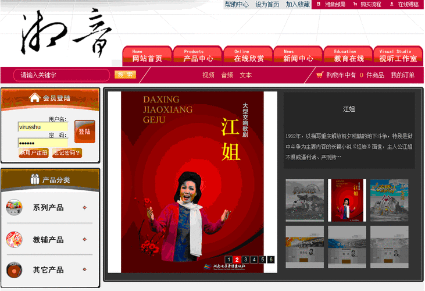The height and width of the screenshot is (291, 425).
Task: Open the 其它产品 category
Action: (x=48, y=270)
